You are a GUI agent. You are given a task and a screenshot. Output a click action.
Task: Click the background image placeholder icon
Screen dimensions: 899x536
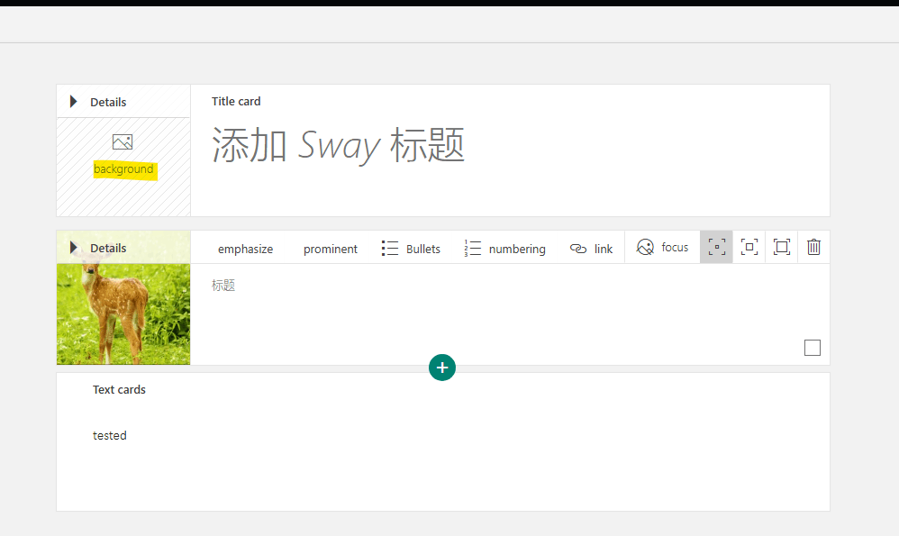pos(123,141)
